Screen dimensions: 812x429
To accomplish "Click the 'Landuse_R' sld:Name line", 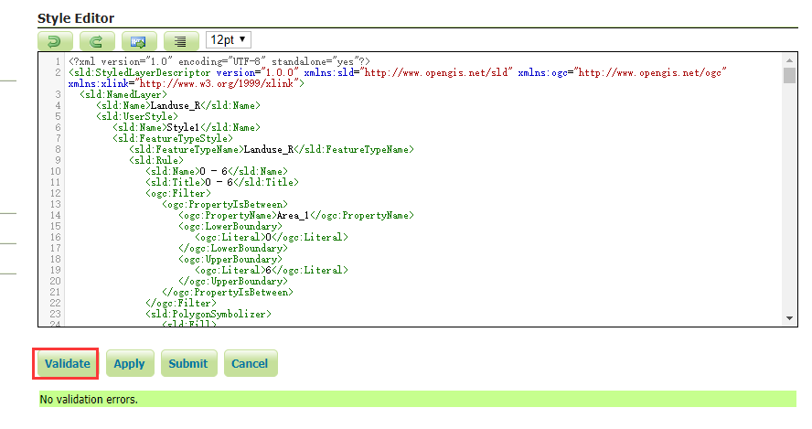I will pyautogui.click(x=178, y=106).
